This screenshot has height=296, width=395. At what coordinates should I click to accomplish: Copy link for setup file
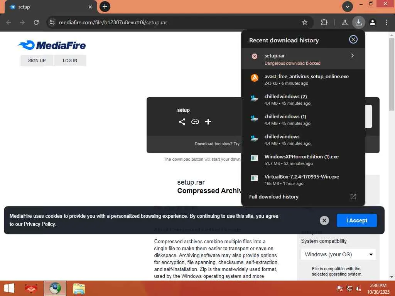pos(195,122)
